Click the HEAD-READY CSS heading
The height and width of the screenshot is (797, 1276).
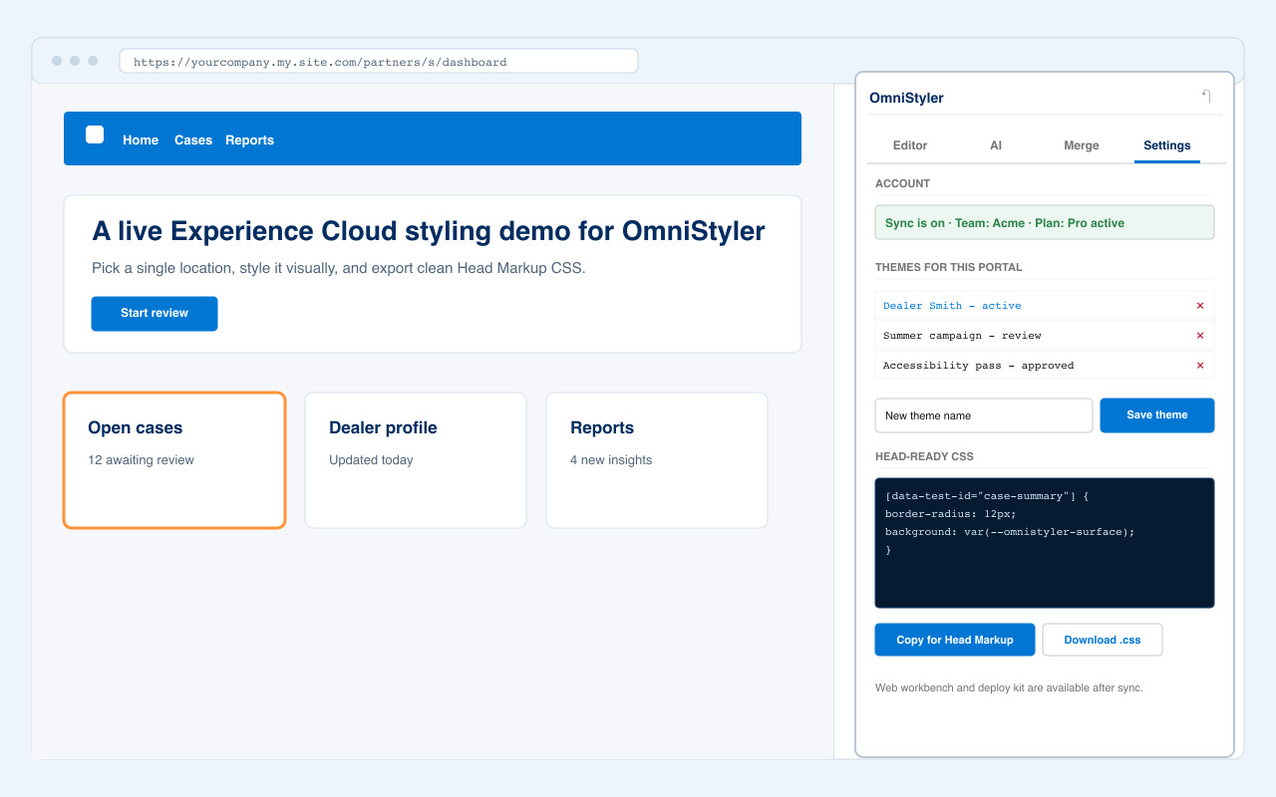click(x=924, y=456)
